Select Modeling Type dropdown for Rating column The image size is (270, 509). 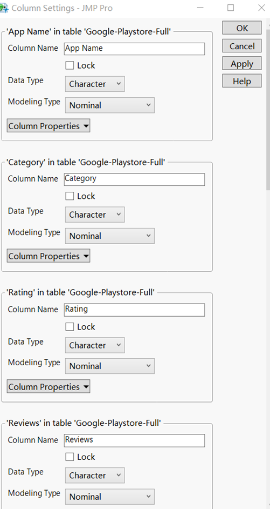pyautogui.click(x=110, y=366)
